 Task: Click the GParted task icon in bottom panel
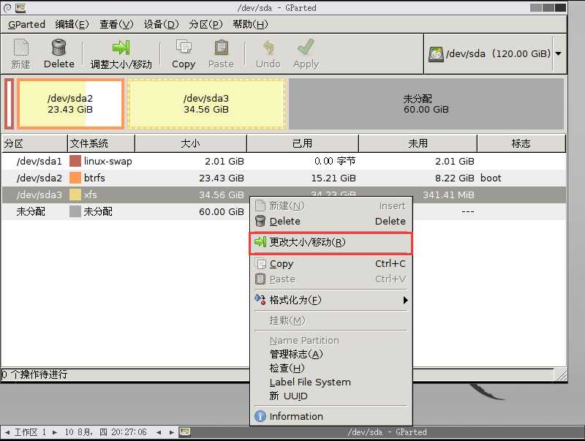tap(185, 432)
